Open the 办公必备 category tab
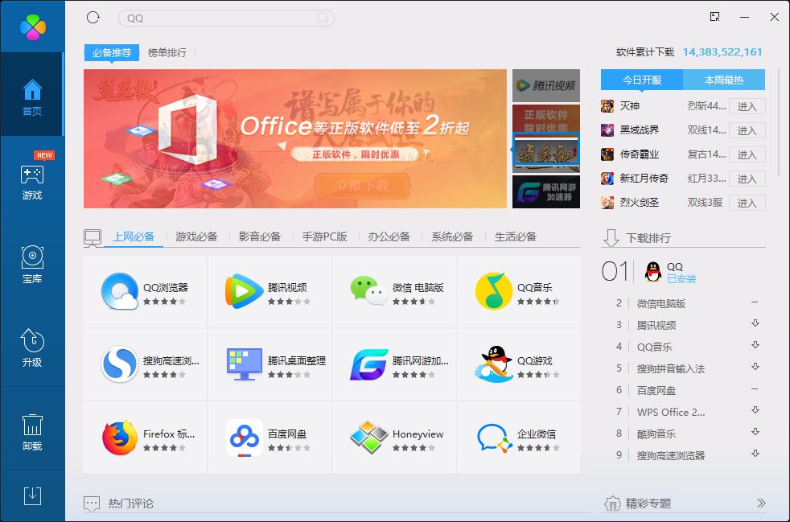This screenshot has width=790, height=522. click(x=389, y=236)
